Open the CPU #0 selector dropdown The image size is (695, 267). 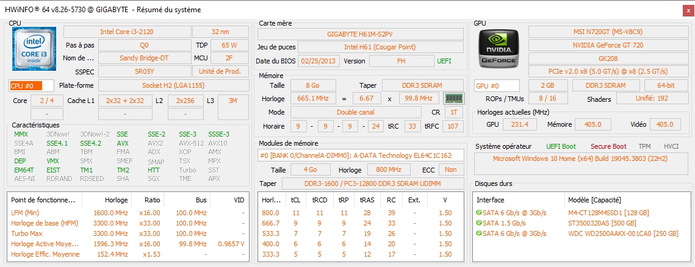(x=32, y=86)
